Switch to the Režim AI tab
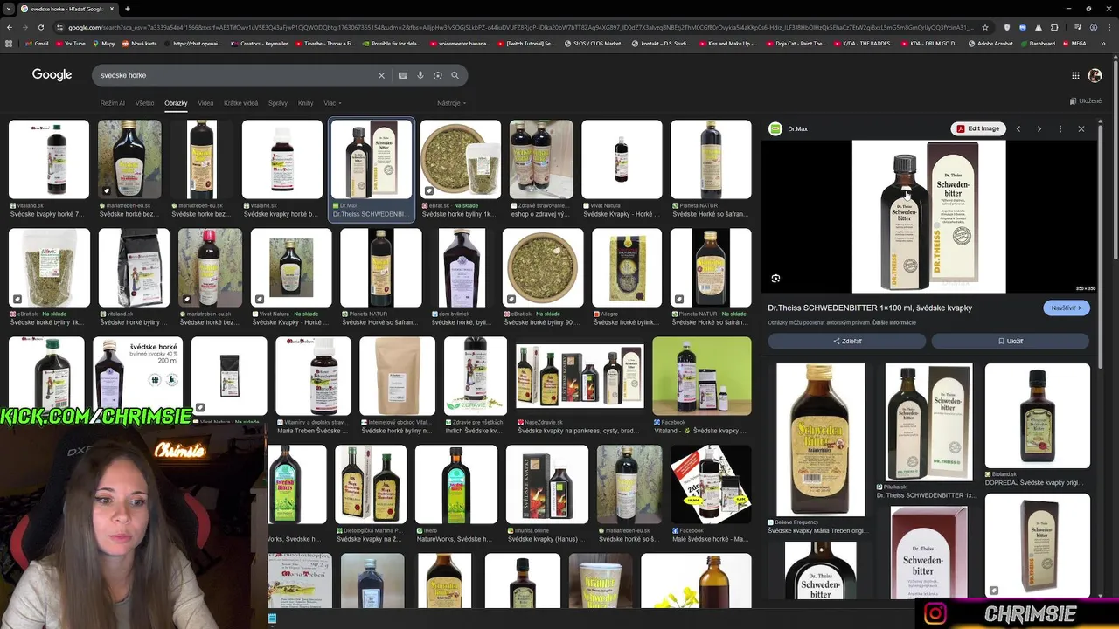Image resolution: width=1119 pixels, height=629 pixels. [x=113, y=103]
